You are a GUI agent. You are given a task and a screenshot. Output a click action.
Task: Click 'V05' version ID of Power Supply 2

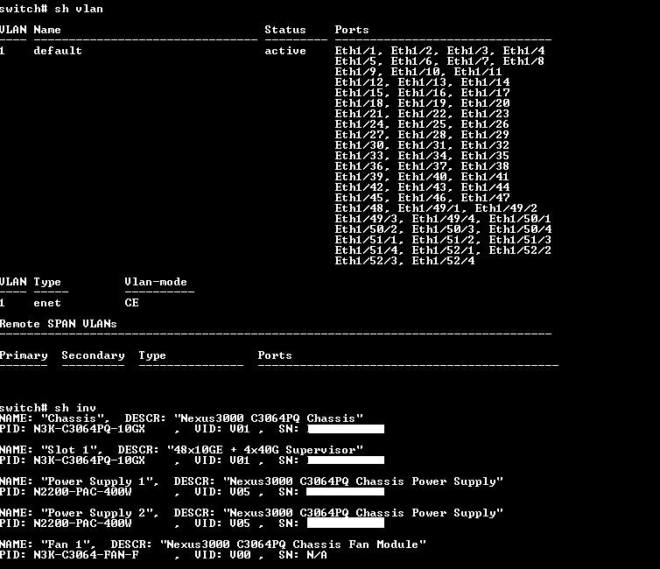click(x=240, y=523)
